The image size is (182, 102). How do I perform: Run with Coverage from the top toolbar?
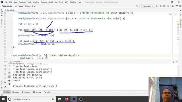pos(164,6)
